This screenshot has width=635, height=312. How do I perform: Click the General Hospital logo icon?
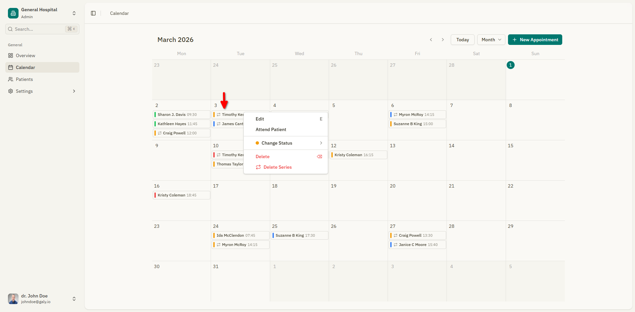(13, 13)
